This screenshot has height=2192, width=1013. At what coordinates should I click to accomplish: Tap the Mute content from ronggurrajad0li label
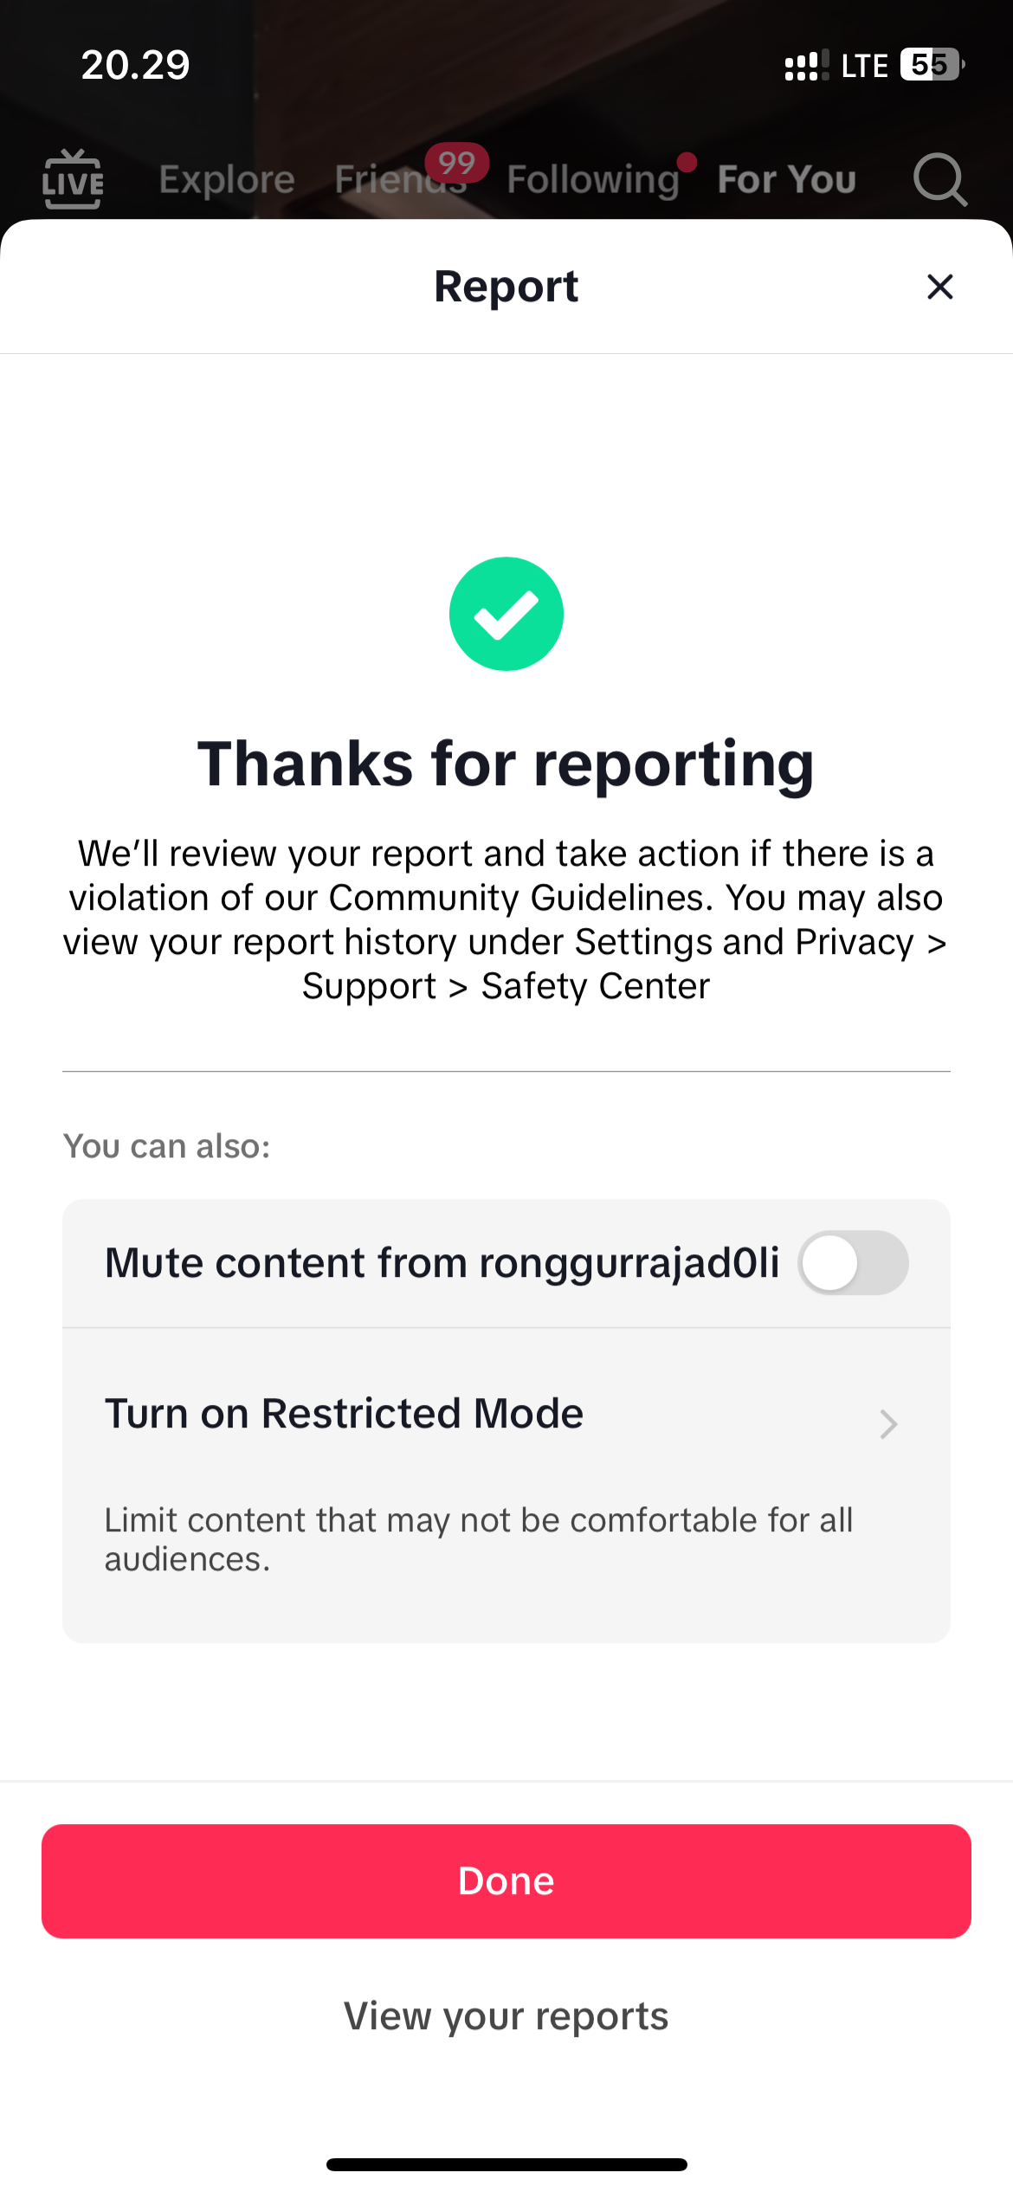coord(442,1263)
